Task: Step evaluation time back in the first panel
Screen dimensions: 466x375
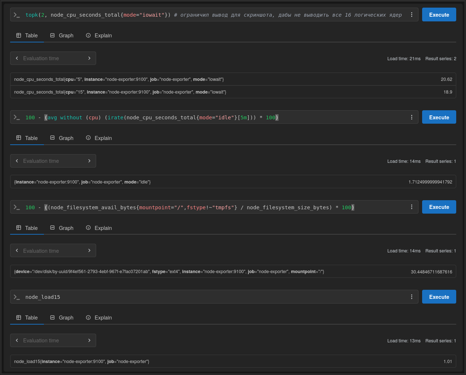Action: pos(17,58)
